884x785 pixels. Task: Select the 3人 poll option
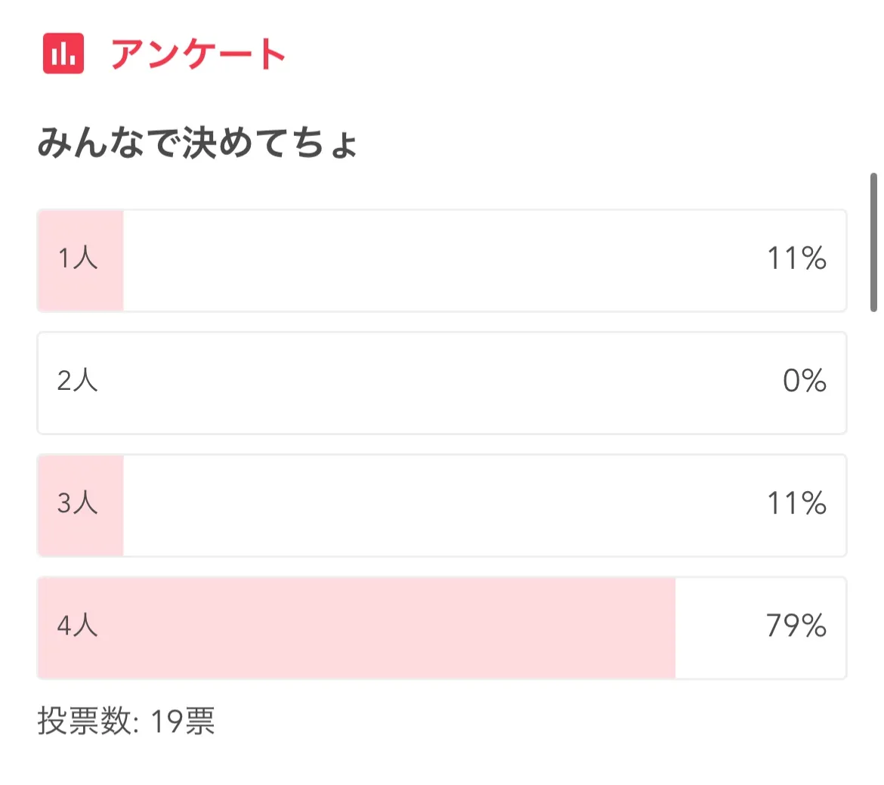(78, 503)
